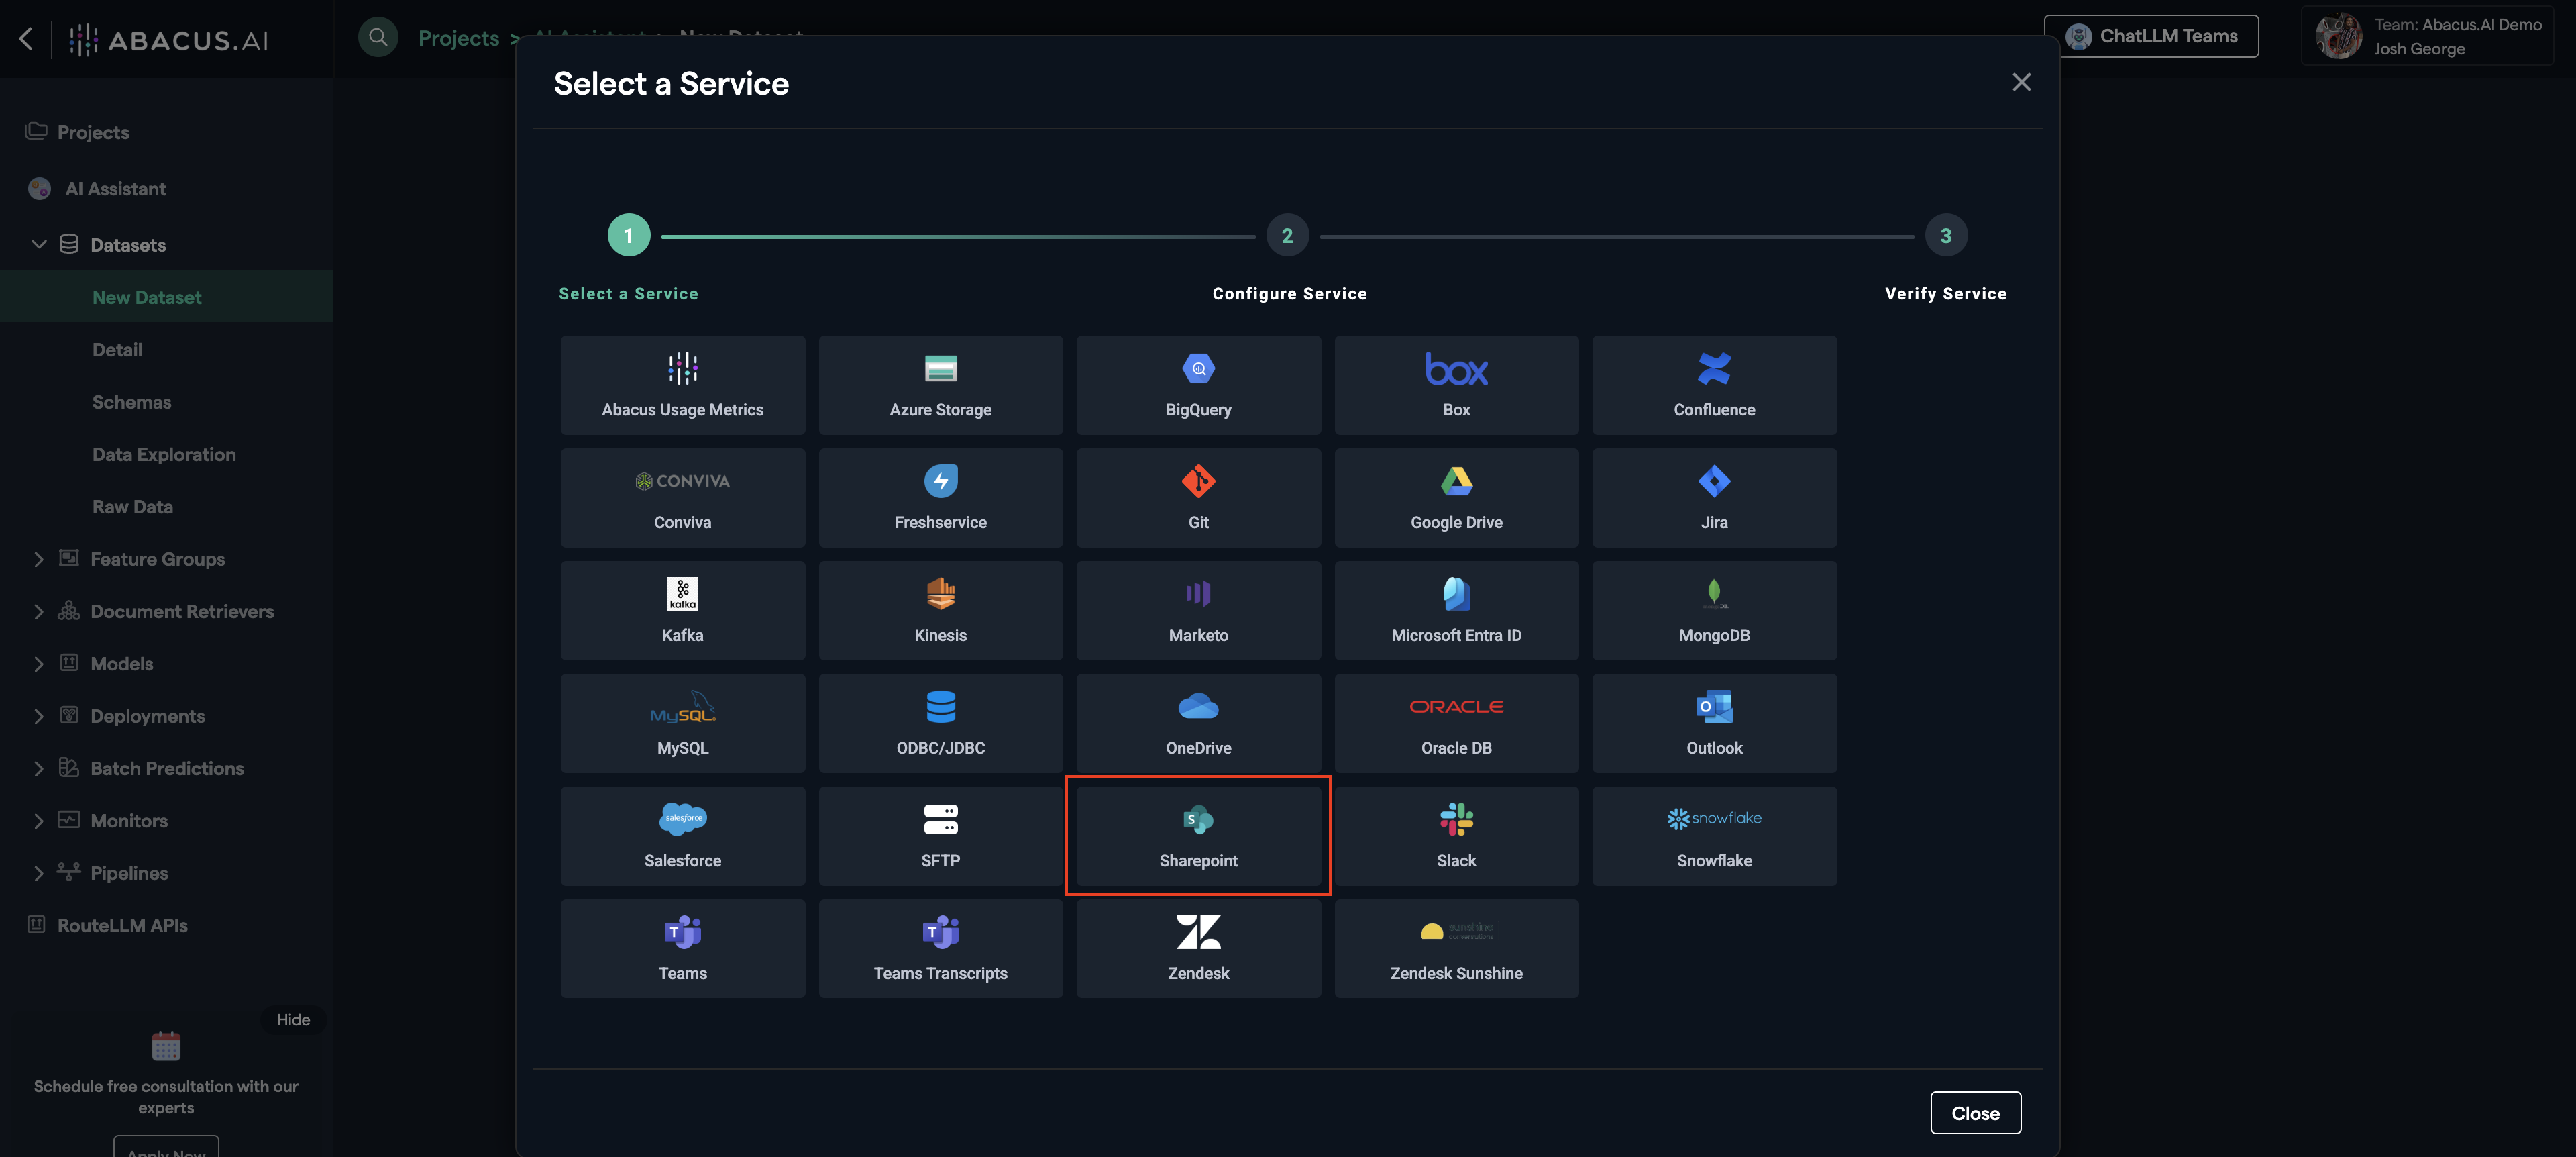Open the ChatLLM Teams panel
2576x1157 pixels.
(x=2152, y=35)
